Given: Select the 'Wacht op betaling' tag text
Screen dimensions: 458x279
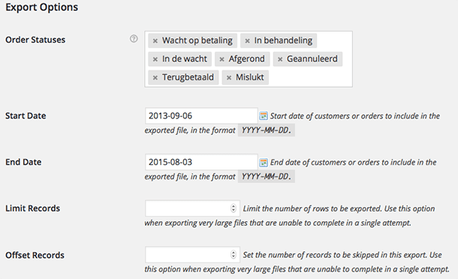Looking at the screenshot, I should pyautogui.click(x=197, y=40).
